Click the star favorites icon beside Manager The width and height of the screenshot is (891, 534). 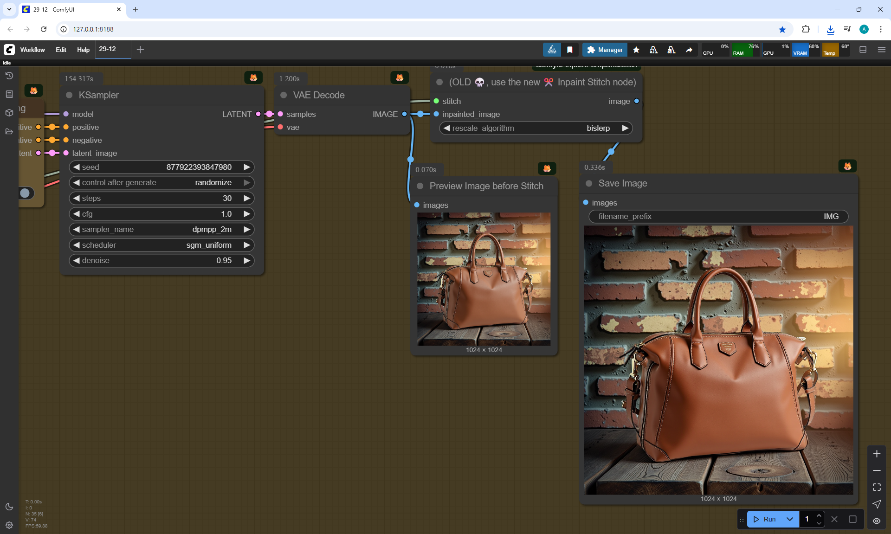636,50
